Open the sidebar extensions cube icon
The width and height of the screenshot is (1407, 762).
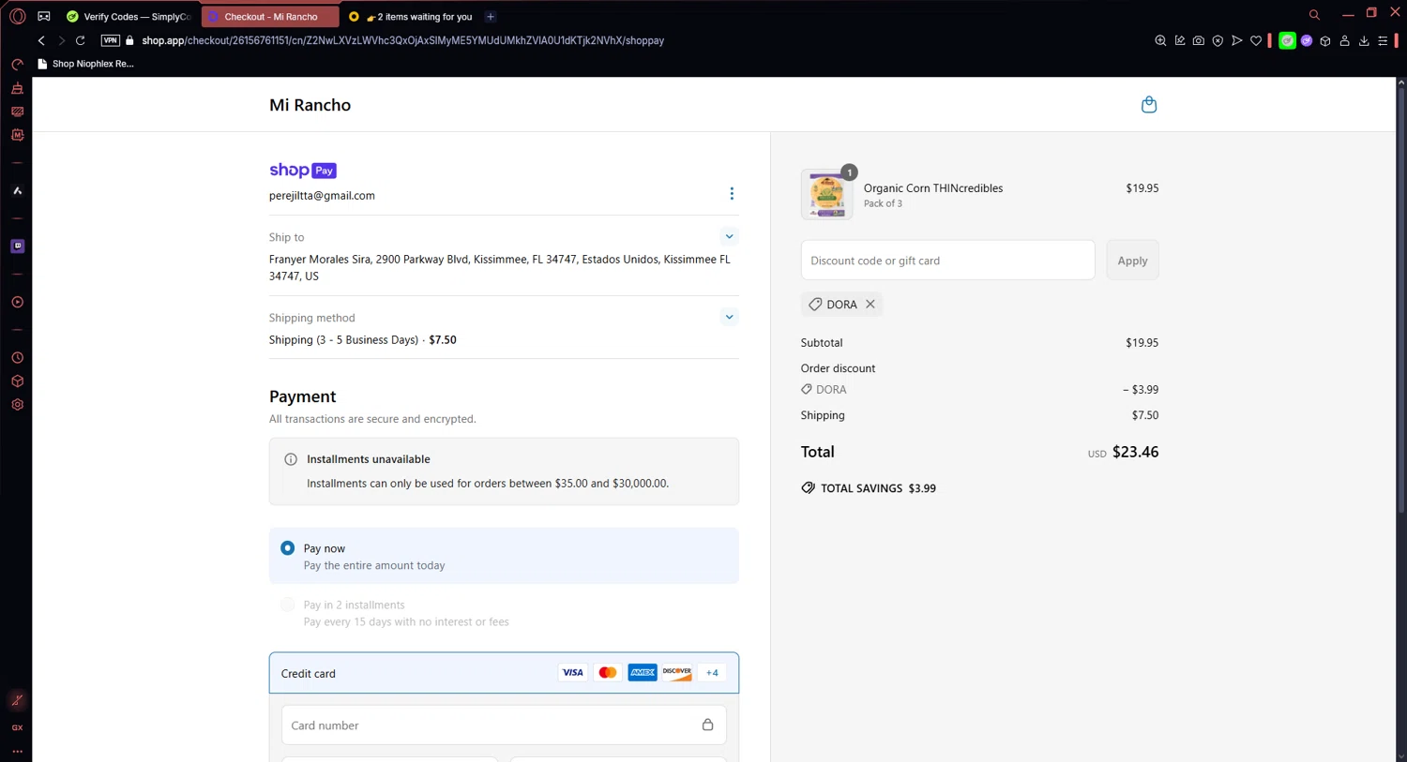click(x=17, y=381)
